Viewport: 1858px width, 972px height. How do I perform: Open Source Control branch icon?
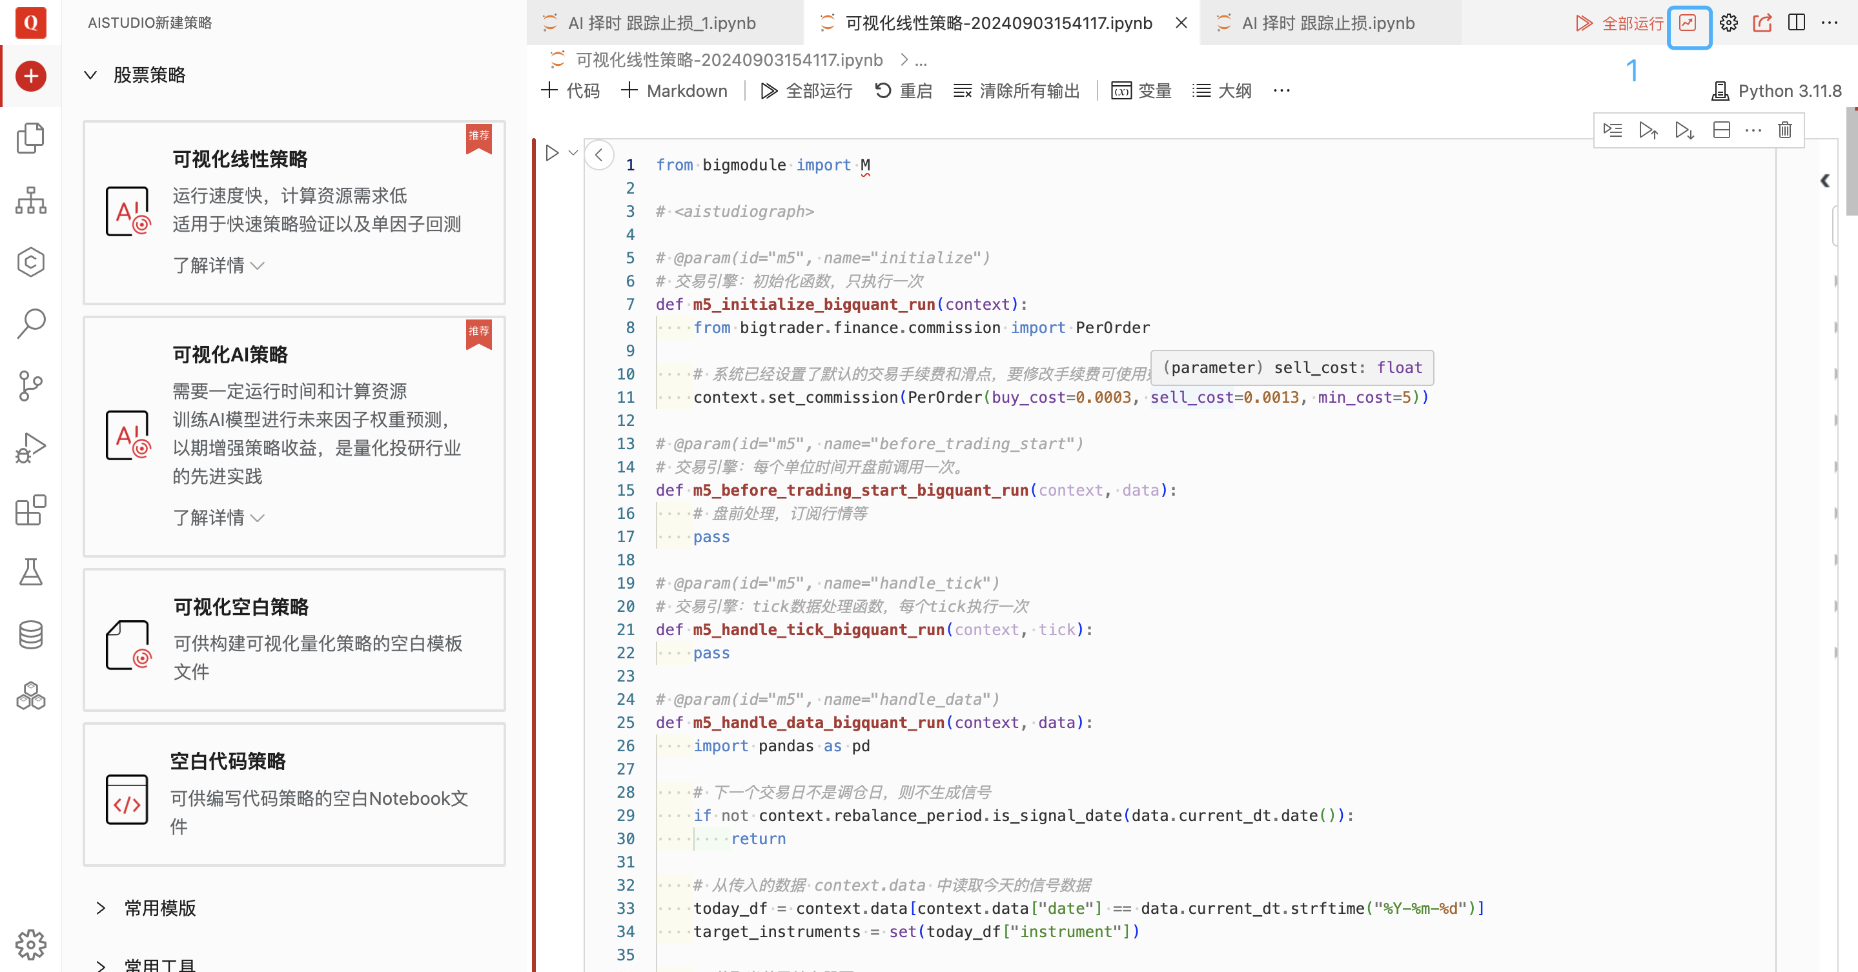coord(31,386)
